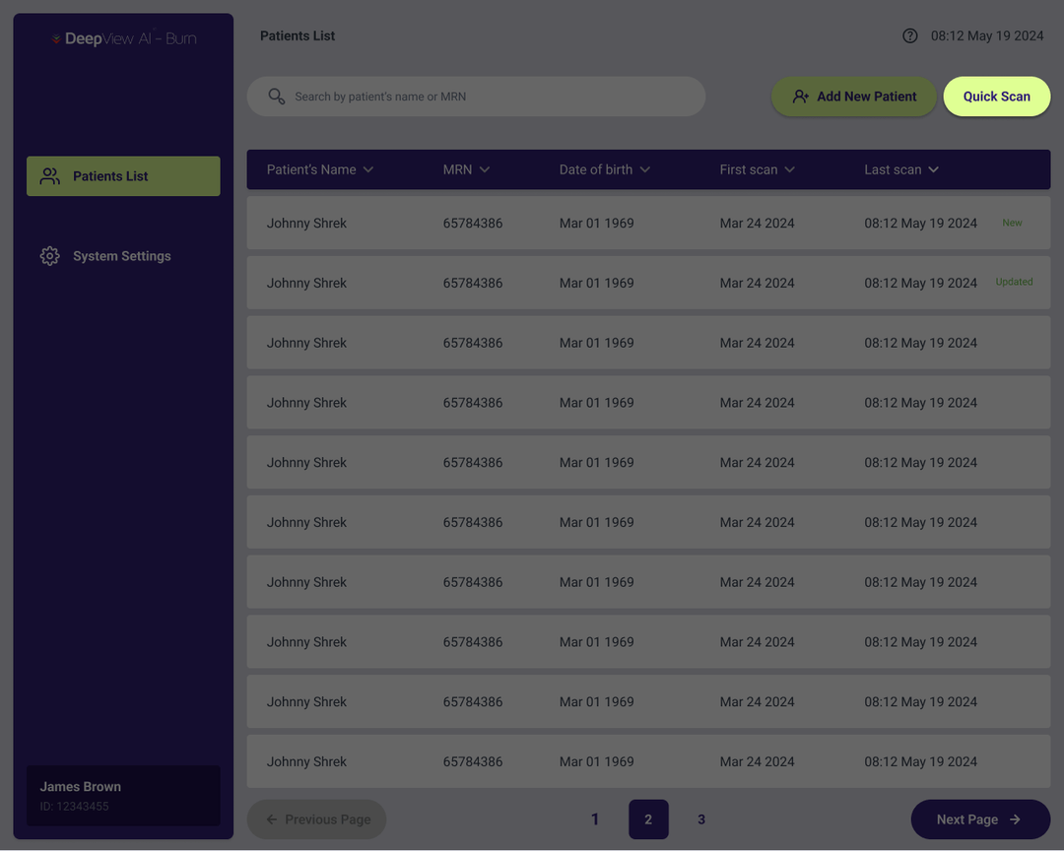This screenshot has height=851, width=1064.
Task: Open the Johnny Shrek row tagged Updated
Action: [x=648, y=283]
